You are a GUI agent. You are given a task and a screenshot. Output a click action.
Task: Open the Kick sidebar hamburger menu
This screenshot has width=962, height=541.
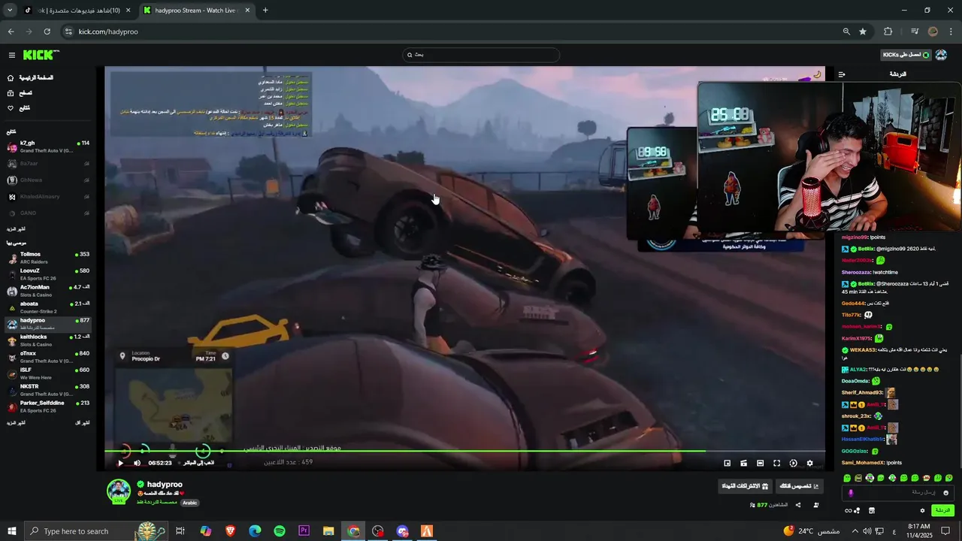point(11,55)
